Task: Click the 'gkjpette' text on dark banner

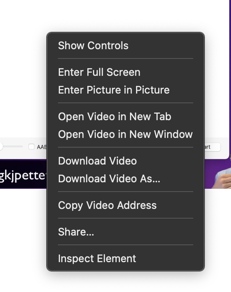Action: coord(23,175)
